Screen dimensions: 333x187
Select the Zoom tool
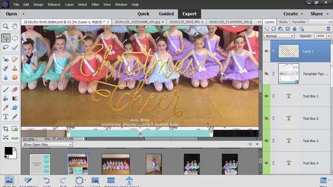(x=6, y=26)
